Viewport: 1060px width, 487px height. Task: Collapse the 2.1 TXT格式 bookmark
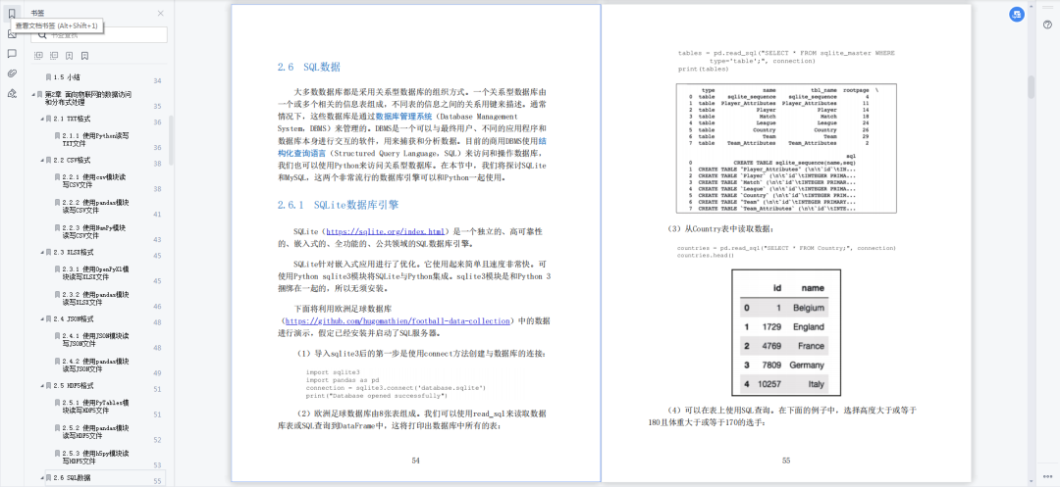click(42, 119)
